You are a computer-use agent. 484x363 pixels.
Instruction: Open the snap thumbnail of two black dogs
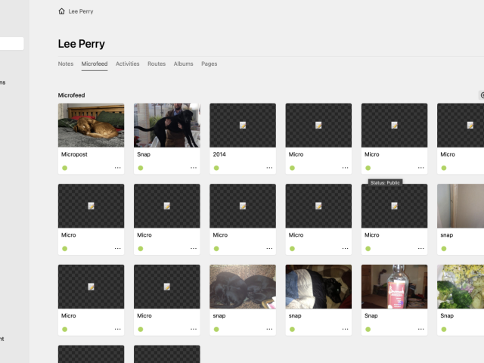pyautogui.click(x=243, y=287)
